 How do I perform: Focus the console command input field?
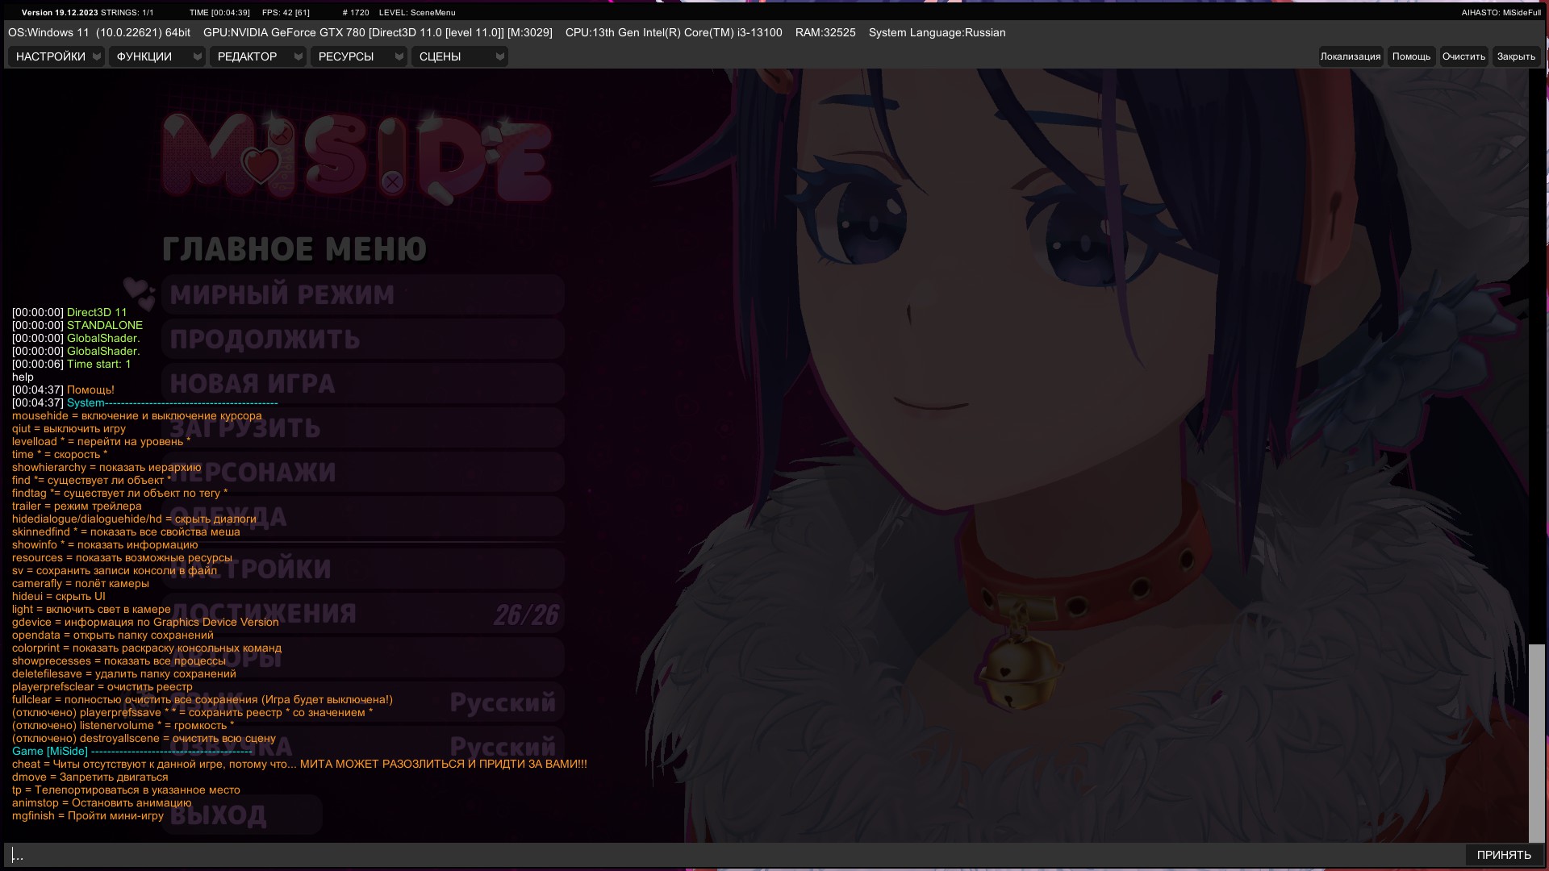[x=726, y=855]
